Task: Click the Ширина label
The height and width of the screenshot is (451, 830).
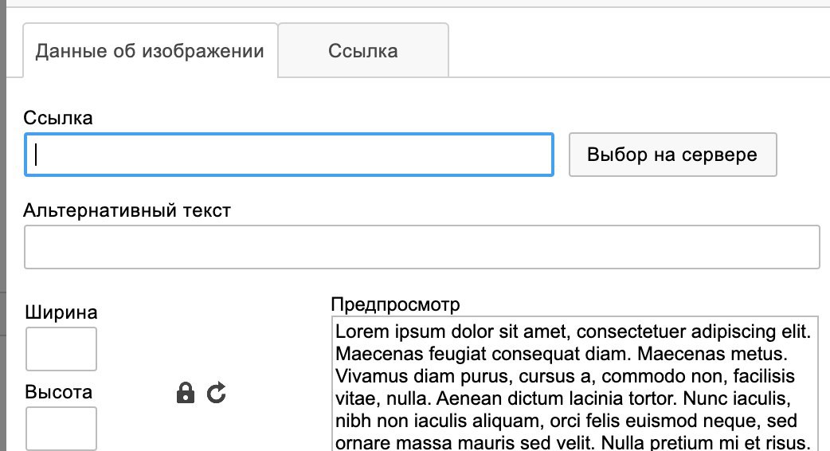Action: [61, 312]
